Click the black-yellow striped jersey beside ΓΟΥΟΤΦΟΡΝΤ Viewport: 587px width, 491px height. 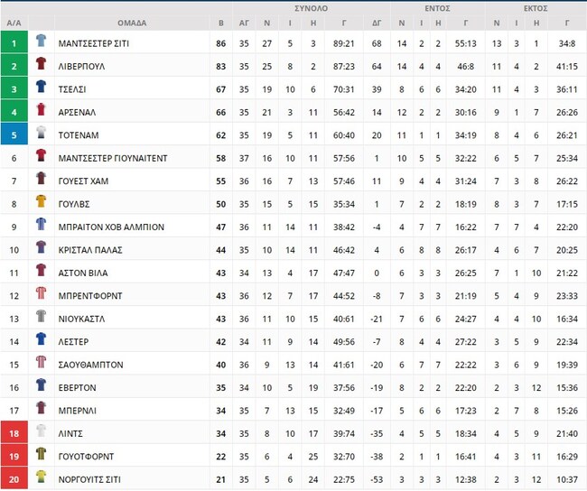(42, 454)
